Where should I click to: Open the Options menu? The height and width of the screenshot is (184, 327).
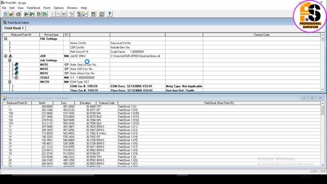[x=58, y=8]
